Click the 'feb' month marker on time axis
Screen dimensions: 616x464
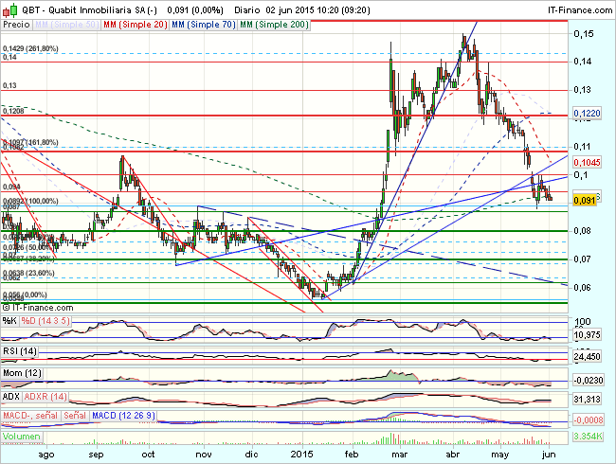(352, 455)
